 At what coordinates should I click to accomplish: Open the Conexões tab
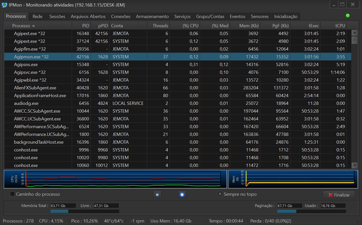121,17
